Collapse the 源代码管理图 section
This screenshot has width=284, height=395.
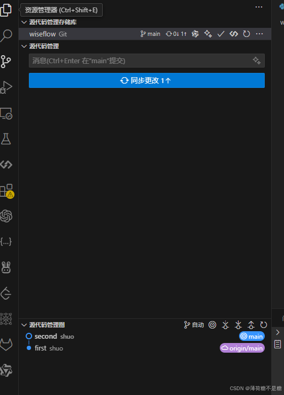[x=24, y=325]
